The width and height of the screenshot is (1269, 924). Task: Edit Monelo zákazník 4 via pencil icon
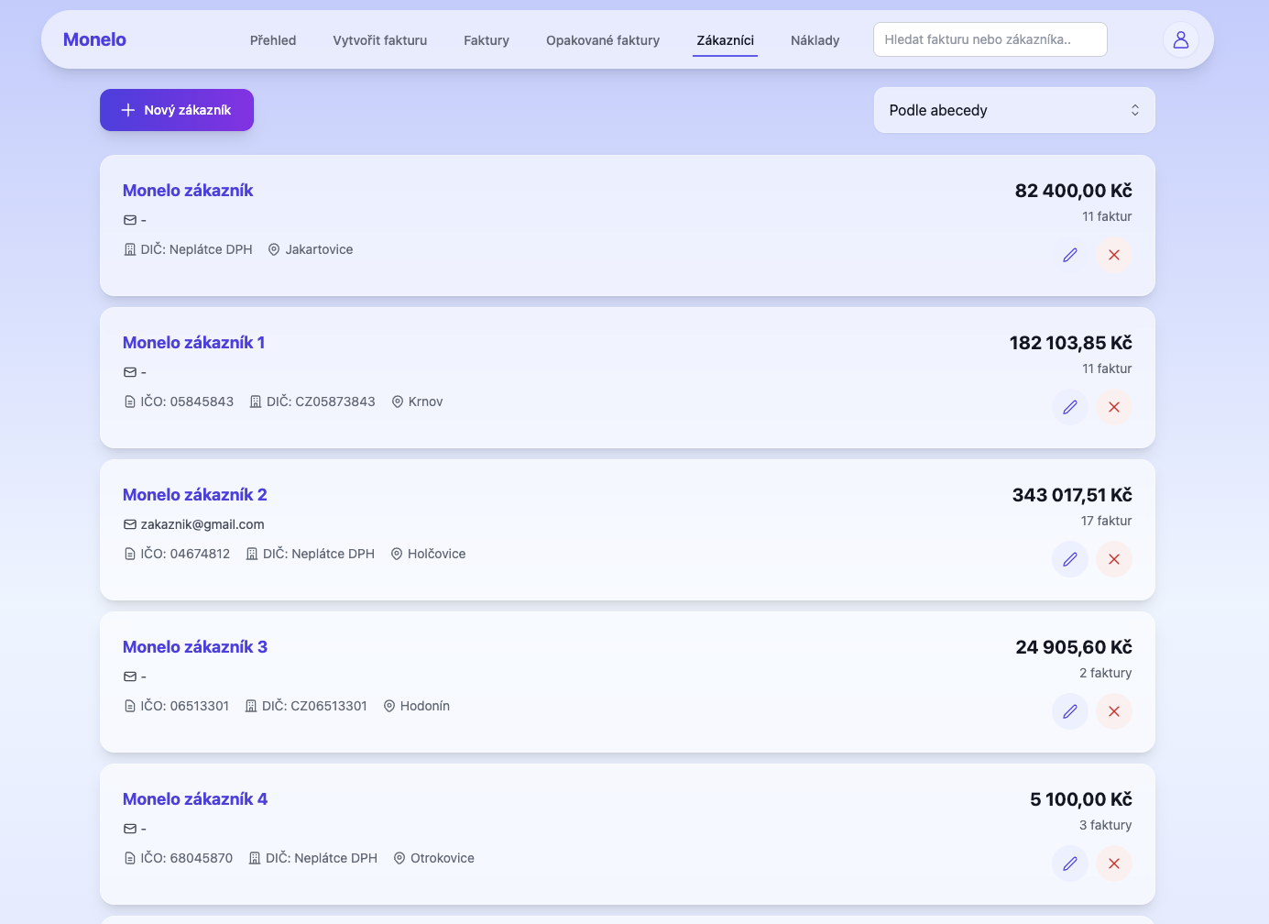click(1069, 863)
